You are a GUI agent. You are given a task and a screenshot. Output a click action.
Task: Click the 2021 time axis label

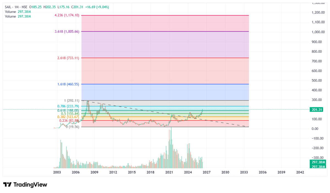[x=169, y=172]
